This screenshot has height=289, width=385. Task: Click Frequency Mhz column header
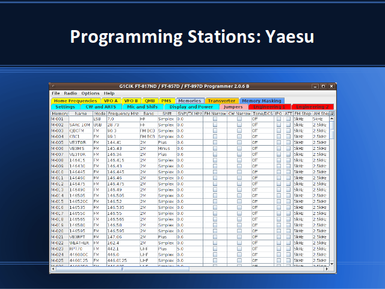(123, 114)
